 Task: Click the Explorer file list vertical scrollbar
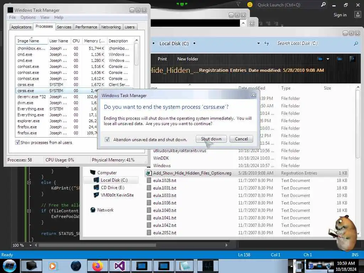tap(358, 124)
